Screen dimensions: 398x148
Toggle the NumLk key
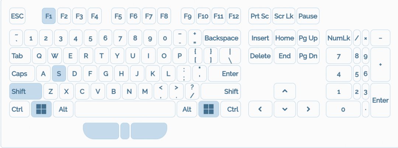pyautogui.click(x=339, y=38)
